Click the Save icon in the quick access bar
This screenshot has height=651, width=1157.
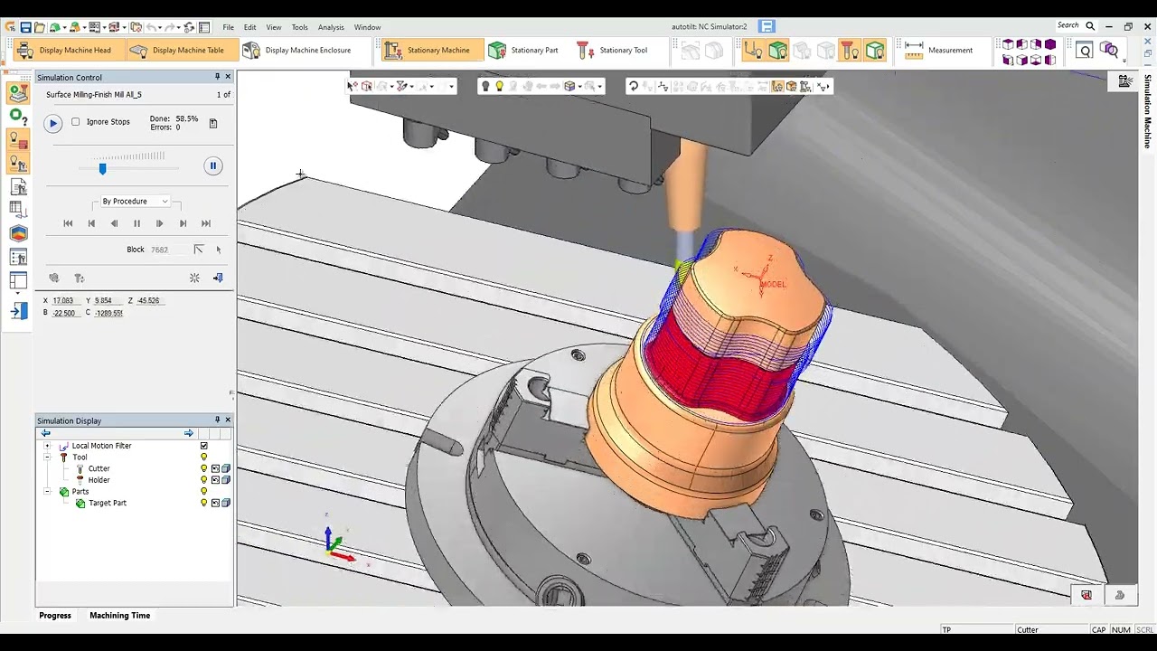coord(25,27)
